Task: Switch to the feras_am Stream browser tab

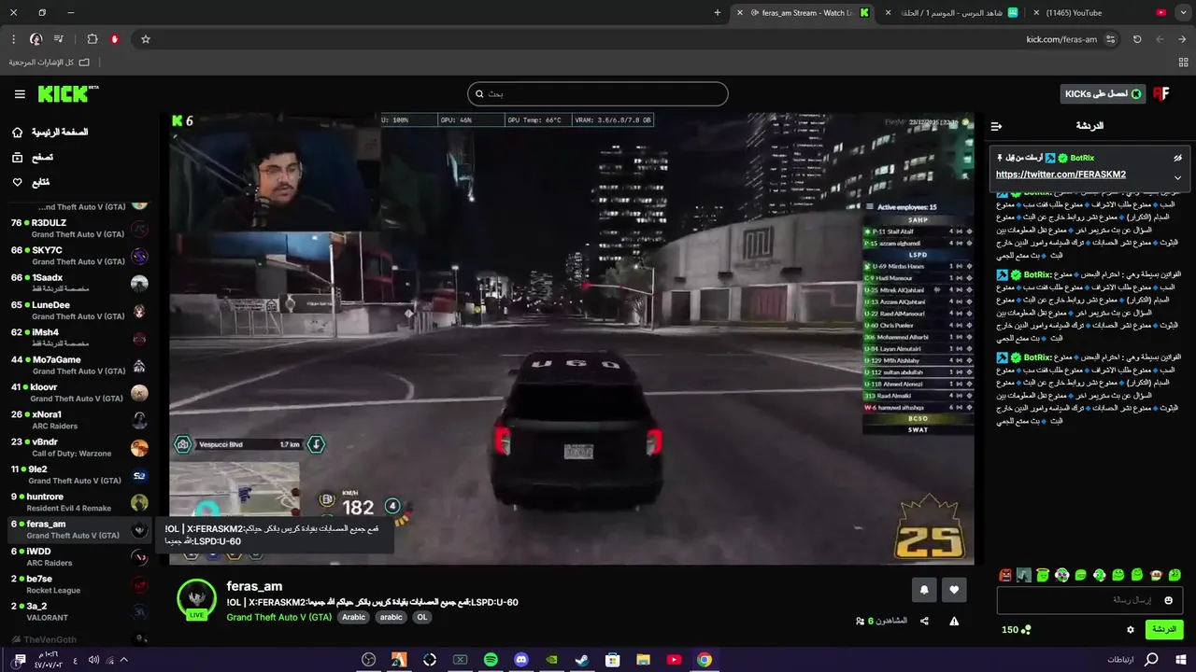Action: (804, 12)
